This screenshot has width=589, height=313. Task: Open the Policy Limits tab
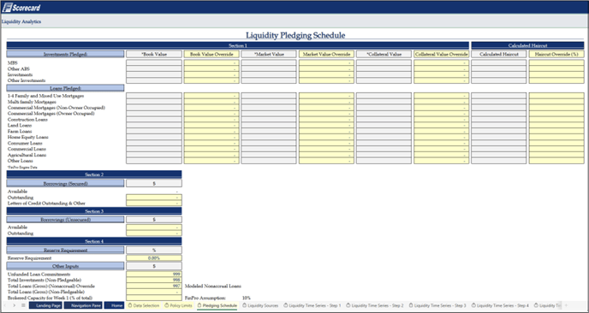click(x=179, y=305)
